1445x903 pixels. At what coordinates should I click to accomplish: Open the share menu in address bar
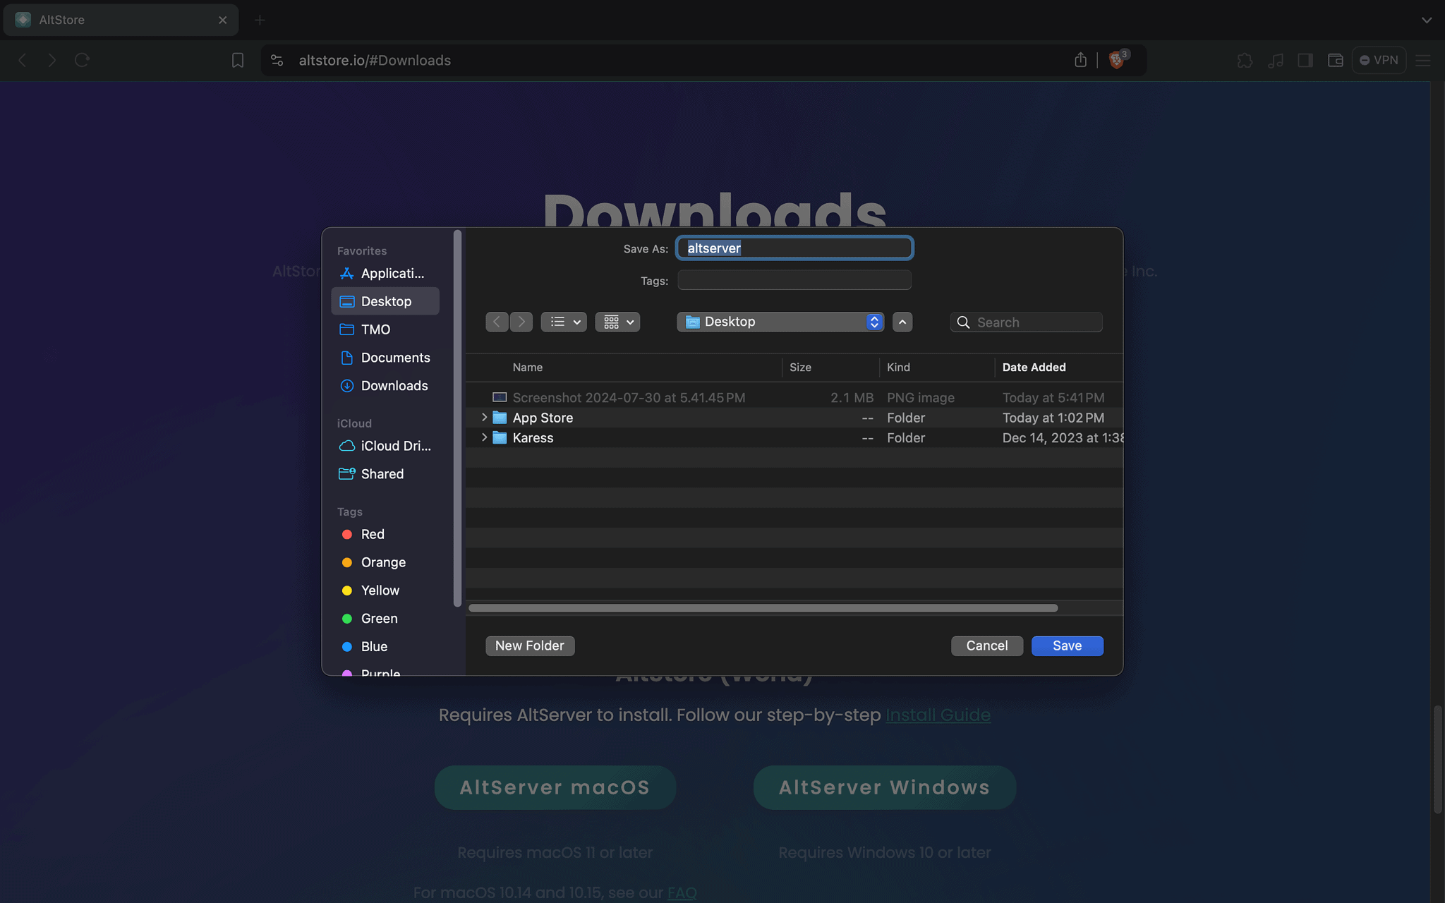[x=1081, y=60]
